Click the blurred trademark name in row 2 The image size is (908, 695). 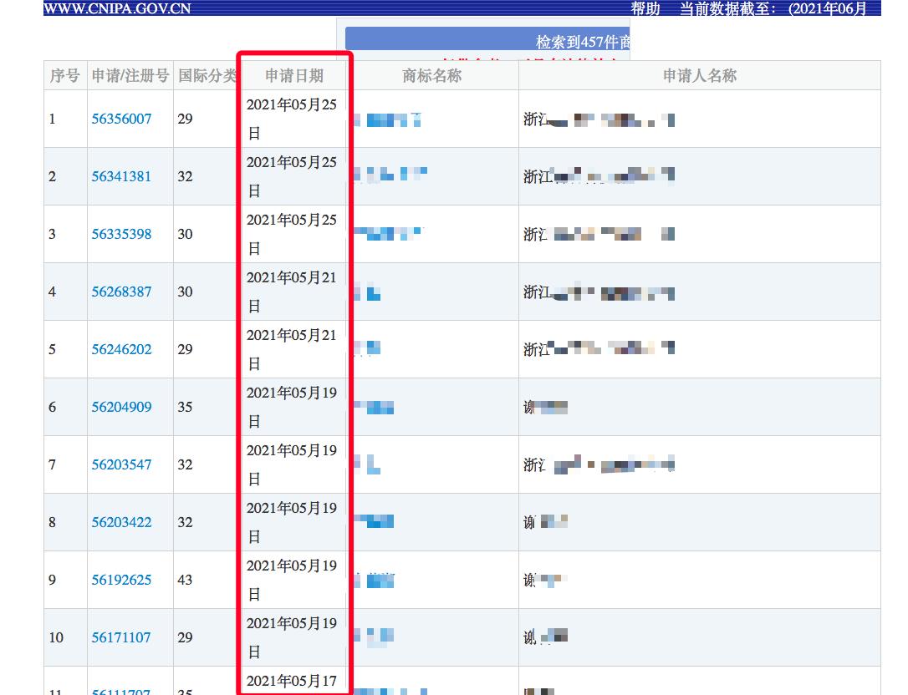pyautogui.click(x=391, y=175)
